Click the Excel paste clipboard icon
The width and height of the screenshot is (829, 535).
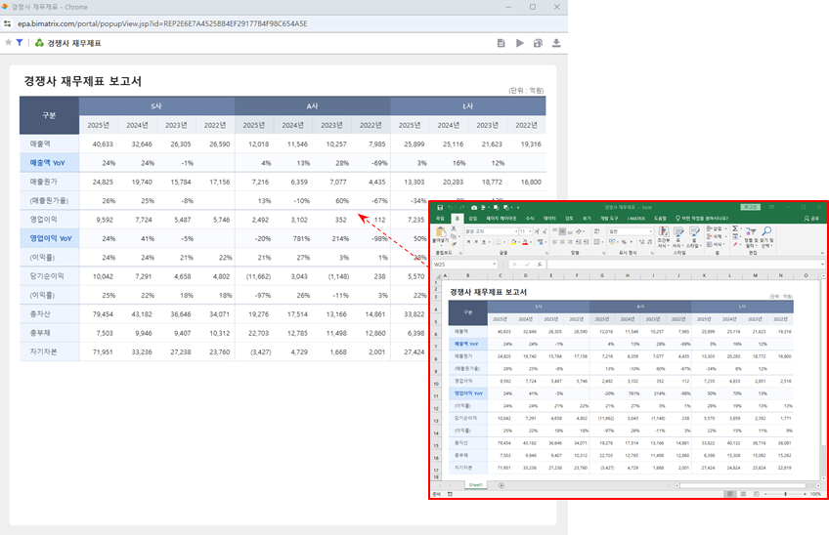pyautogui.click(x=440, y=233)
